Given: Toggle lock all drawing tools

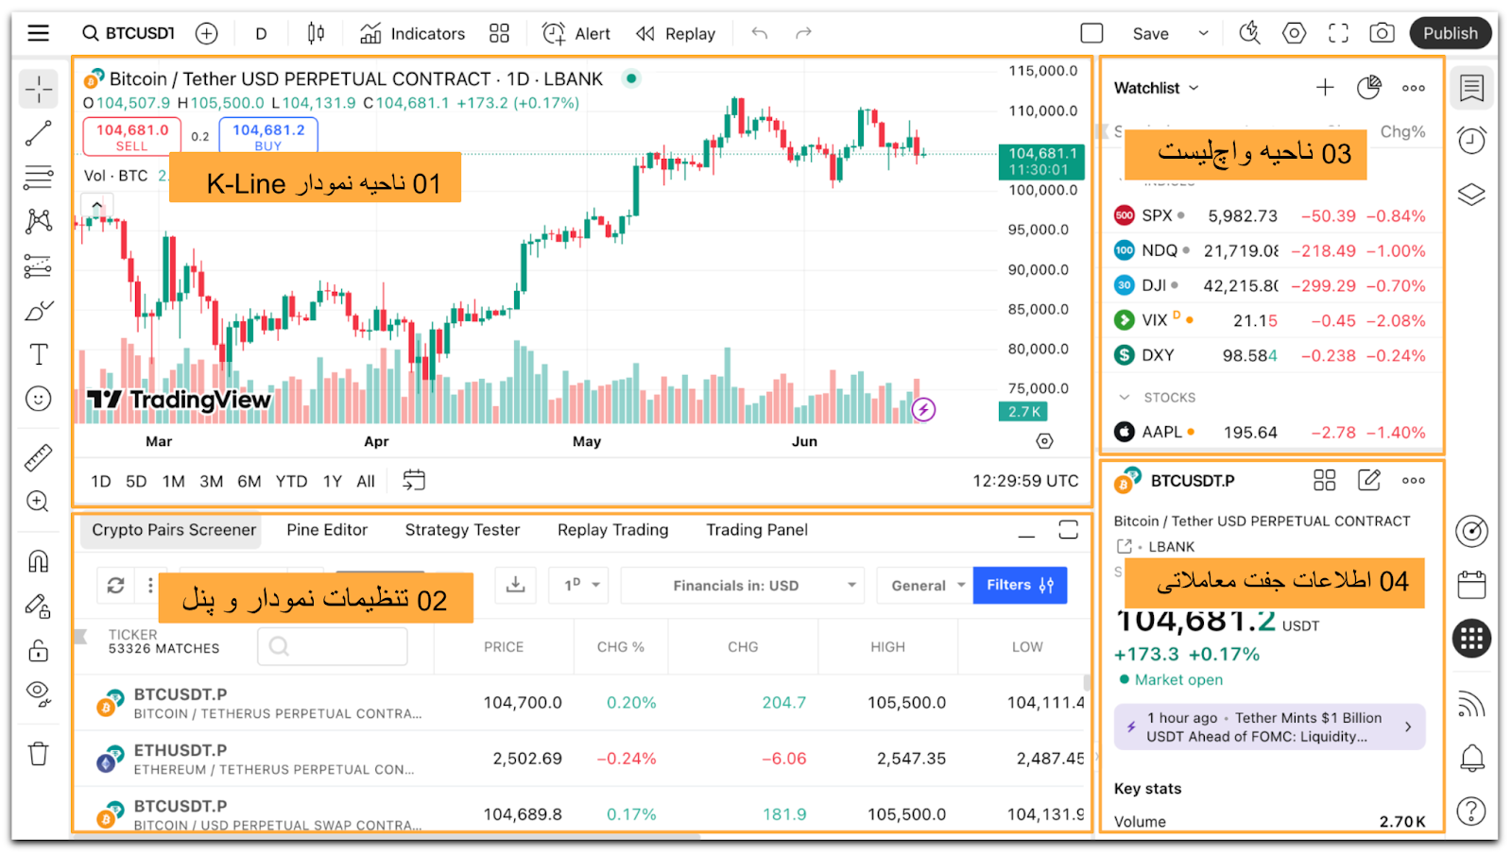Looking at the screenshot, I should coord(38,650).
